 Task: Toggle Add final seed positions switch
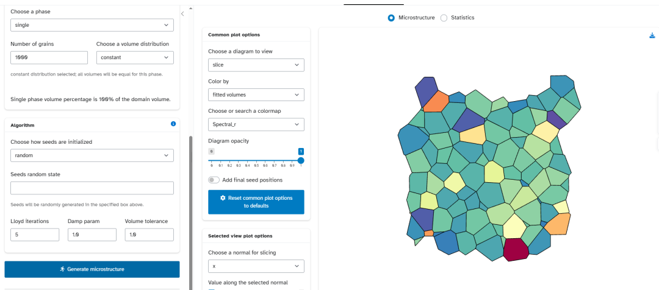(x=214, y=180)
